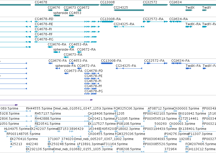Click transcript CG9673-RA

(x=73, y=55)
